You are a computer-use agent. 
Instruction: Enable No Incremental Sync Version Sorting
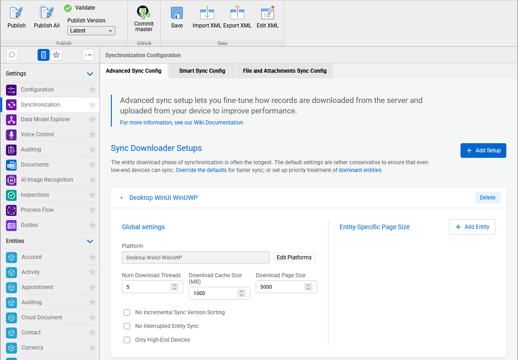click(127, 312)
